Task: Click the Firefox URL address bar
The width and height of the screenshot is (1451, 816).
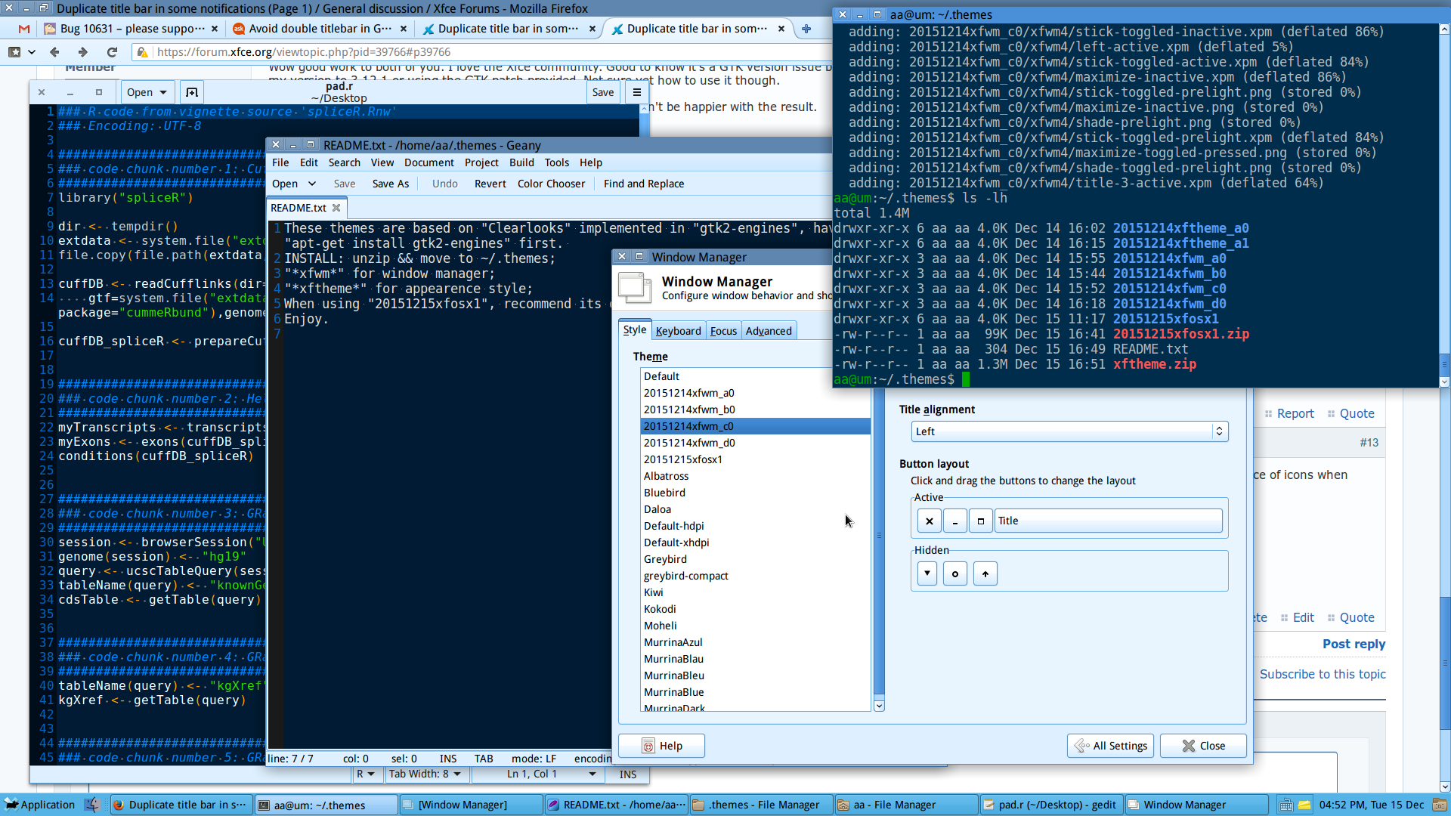Action: point(484,52)
